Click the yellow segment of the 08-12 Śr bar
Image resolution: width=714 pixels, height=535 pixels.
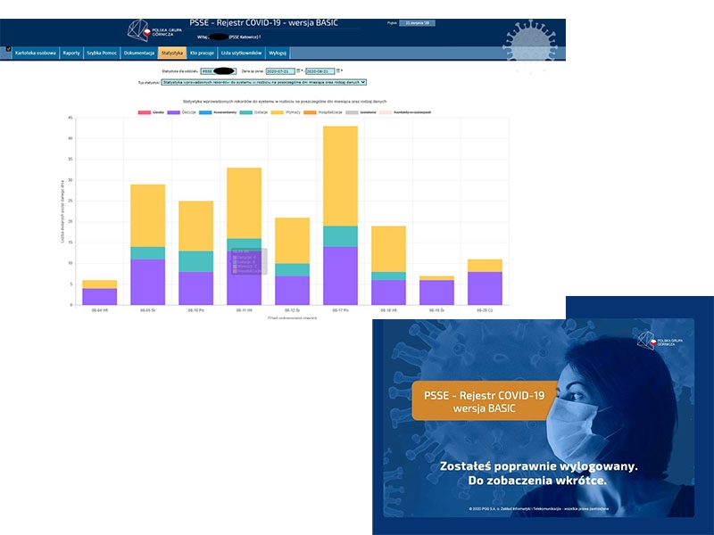[x=293, y=241]
